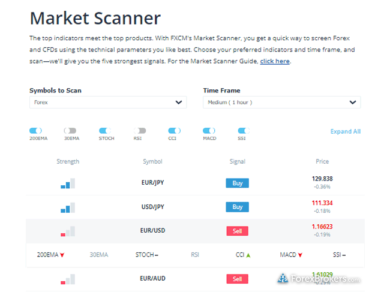Click the USD/JPY strength bars icon
This screenshot has height=292, width=375.
[68, 207]
